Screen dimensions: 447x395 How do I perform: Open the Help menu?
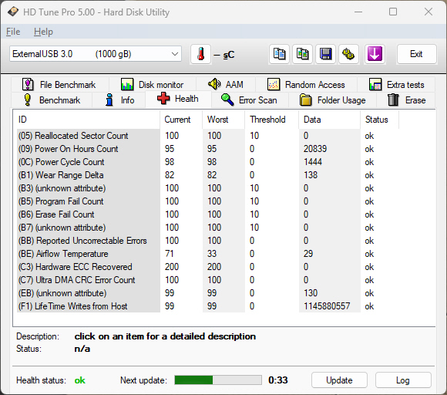click(x=43, y=32)
